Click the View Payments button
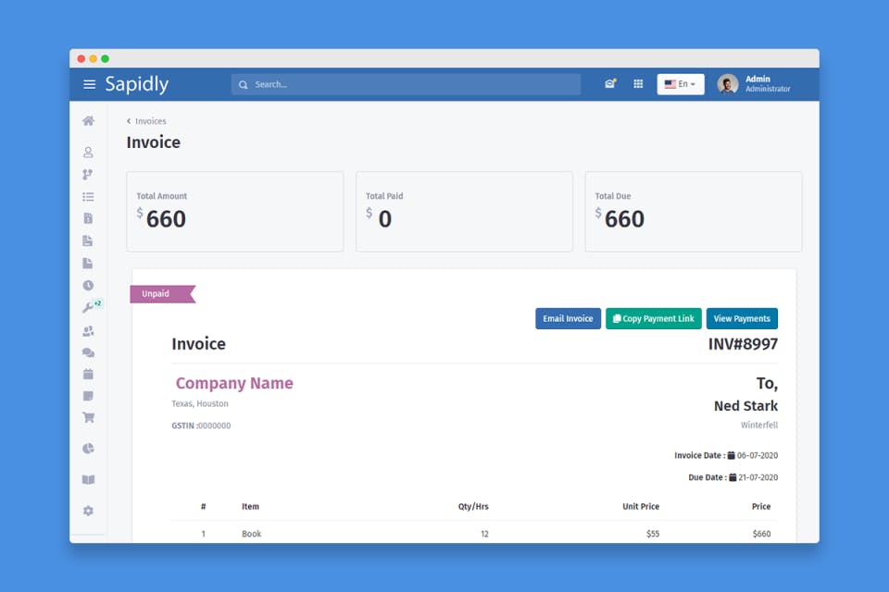Image resolution: width=889 pixels, height=592 pixels. (x=742, y=318)
